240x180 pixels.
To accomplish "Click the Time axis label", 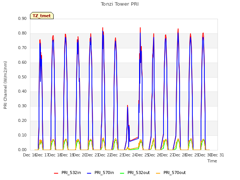I will click(212, 161).
